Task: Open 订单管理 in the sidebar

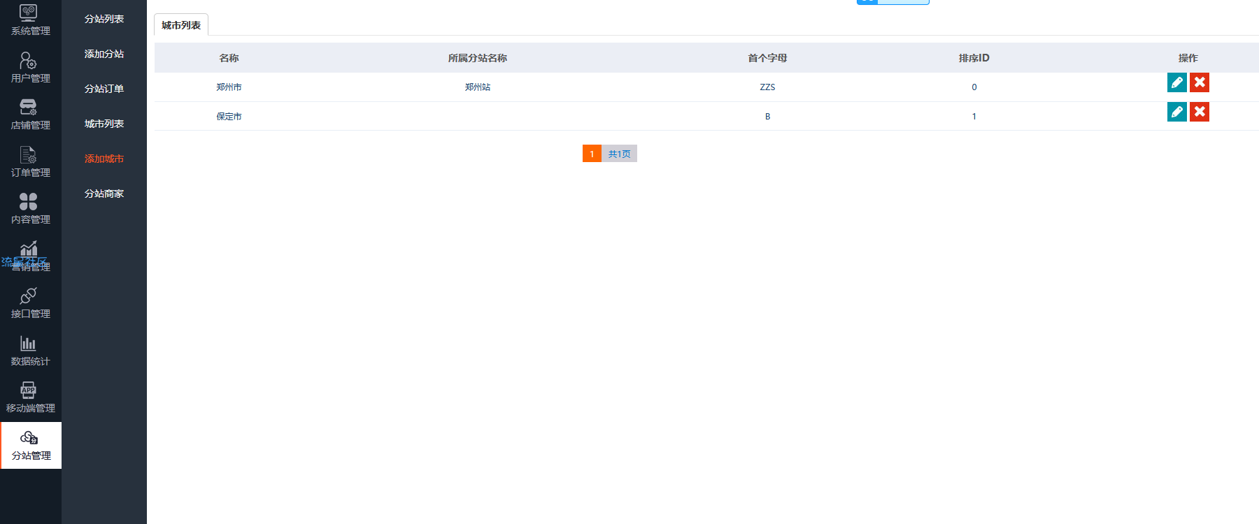Action: 31,162
